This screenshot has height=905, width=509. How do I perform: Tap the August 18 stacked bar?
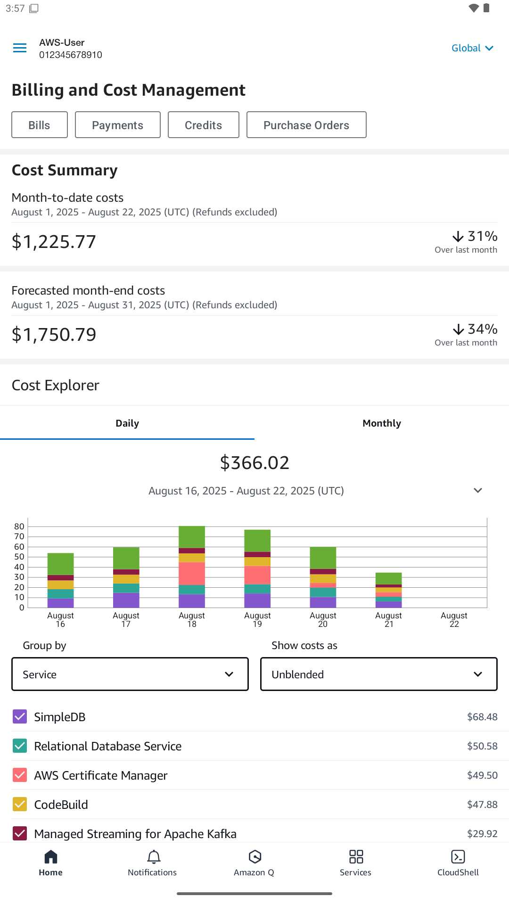[192, 567]
